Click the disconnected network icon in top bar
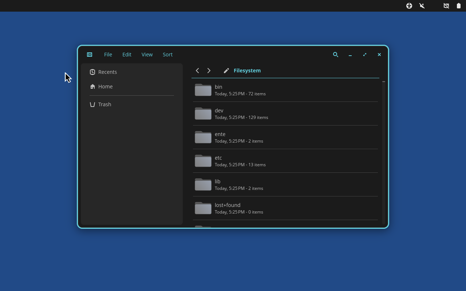 pyautogui.click(x=446, y=6)
